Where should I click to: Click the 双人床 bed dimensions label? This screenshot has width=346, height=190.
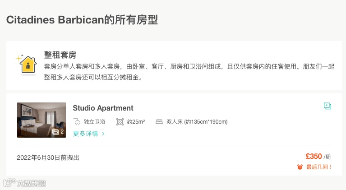pos(197,121)
